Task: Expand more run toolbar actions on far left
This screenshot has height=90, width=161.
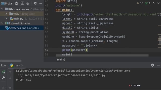Action: point(3,88)
